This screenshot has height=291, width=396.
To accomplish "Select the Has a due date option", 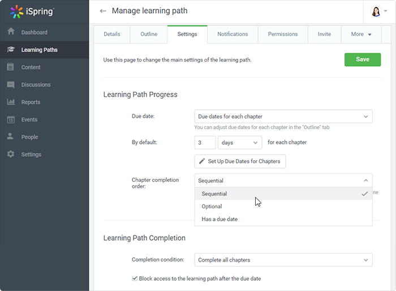I will click(283, 219).
